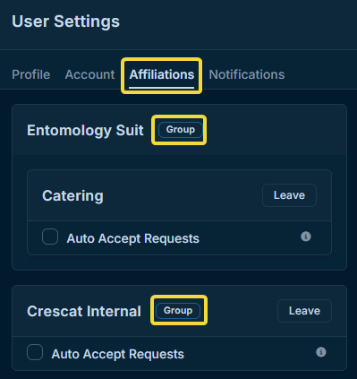This screenshot has width=357, height=379.
Task: Click the Catering heading
Action: pos(72,196)
